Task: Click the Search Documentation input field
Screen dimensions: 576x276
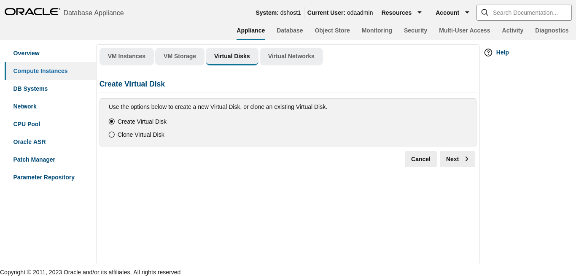Action: tap(527, 12)
